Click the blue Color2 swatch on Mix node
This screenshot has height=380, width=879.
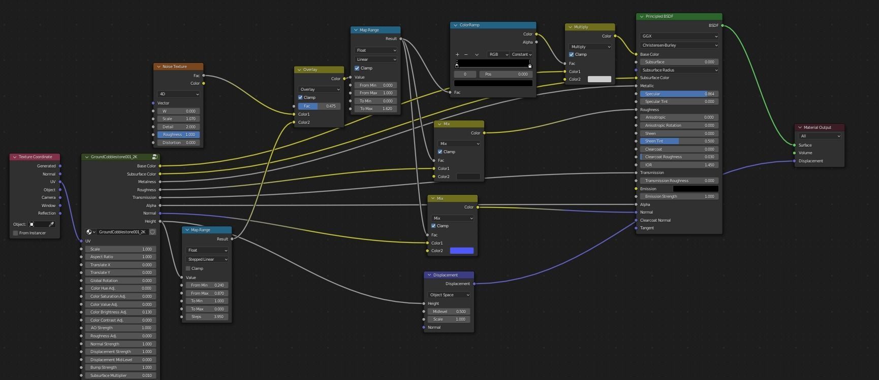(461, 251)
